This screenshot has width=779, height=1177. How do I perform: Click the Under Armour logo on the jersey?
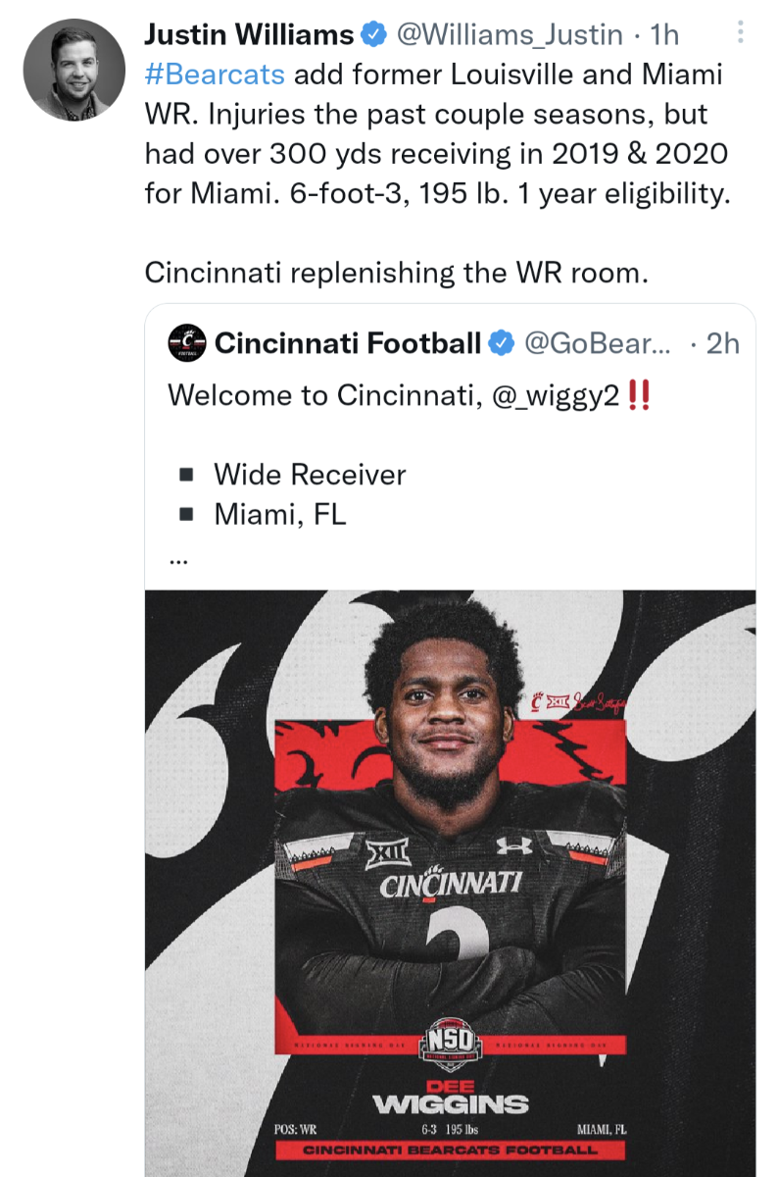click(515, 844)
